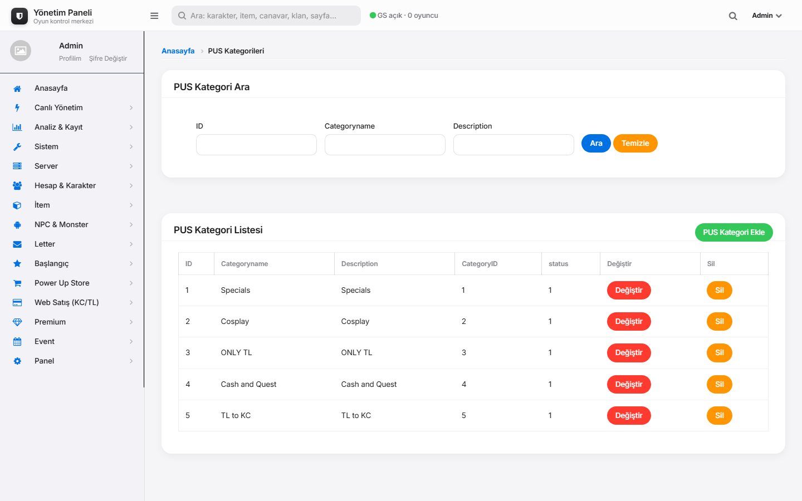Click the Web Satış credit card icon
The width and height of the screenshot is (802, 501).
(x=17, y=303)
